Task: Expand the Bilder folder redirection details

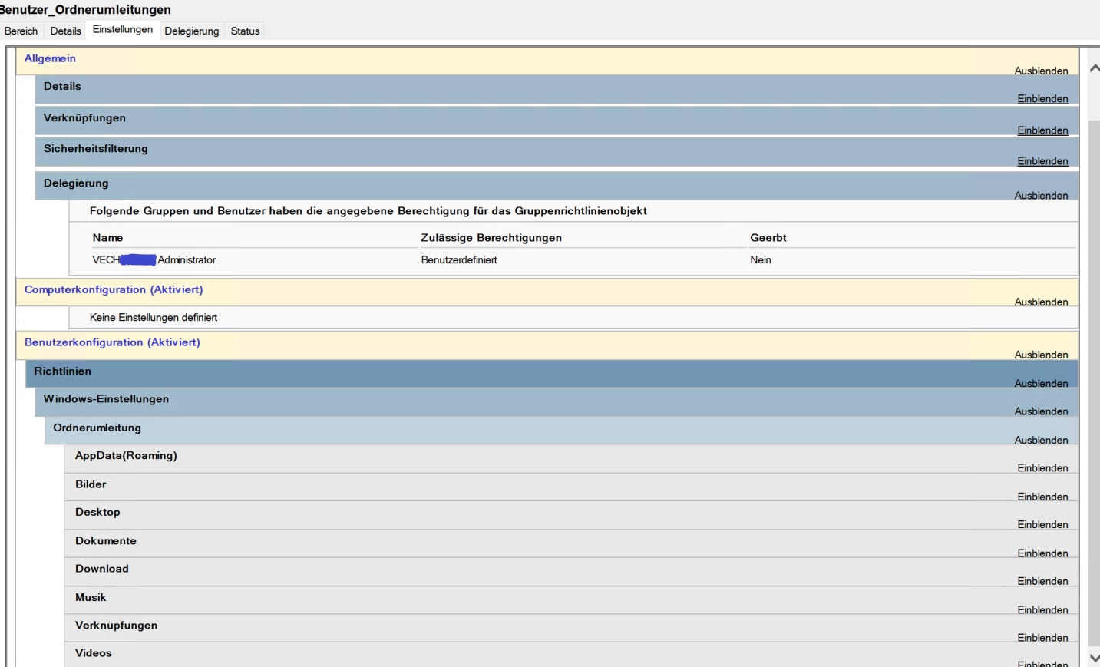Action: click(1042, 496)
